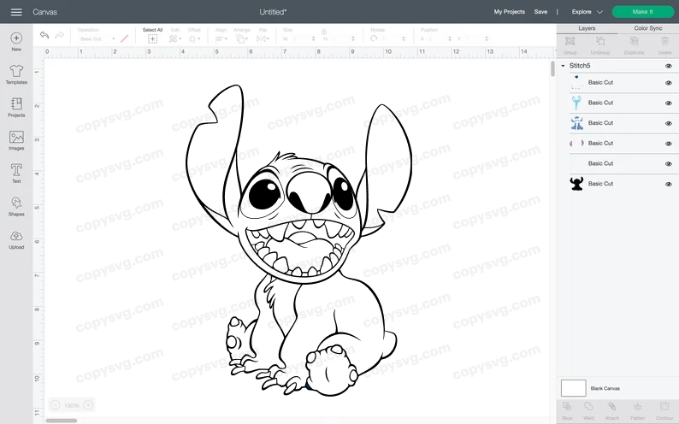Click the Position X input field

point(439,38)
